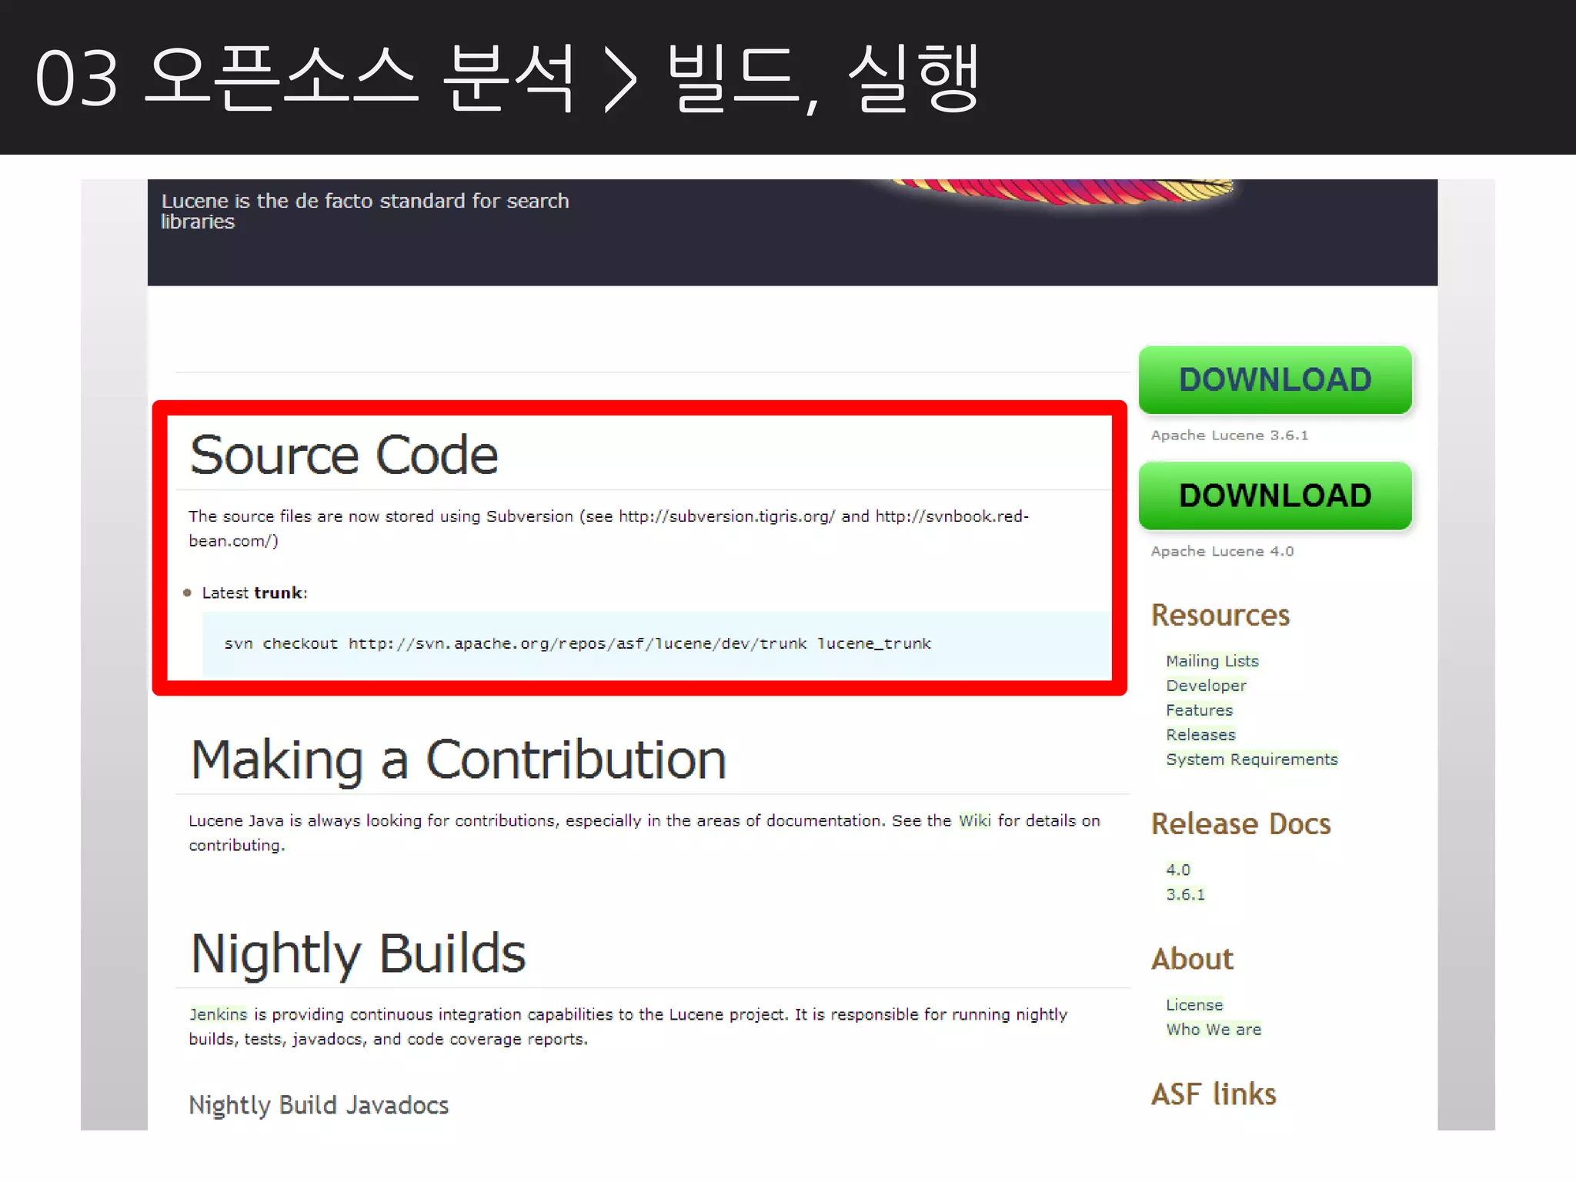Image resolution: width=1576 pixels, height=1182 pixels.
Task: Click the Apache Lucene 4.0 DOWNLOAD button
Action: pos(1275,496)
